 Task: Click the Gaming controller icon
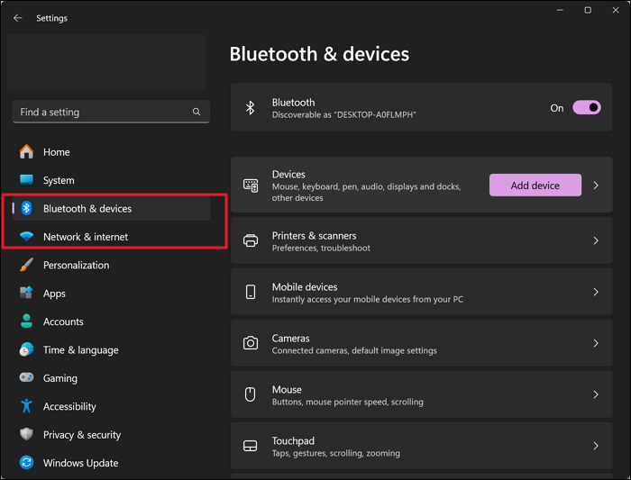point(26,377)
